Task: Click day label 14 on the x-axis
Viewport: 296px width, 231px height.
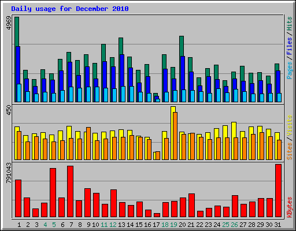Action: click(130, 225)
